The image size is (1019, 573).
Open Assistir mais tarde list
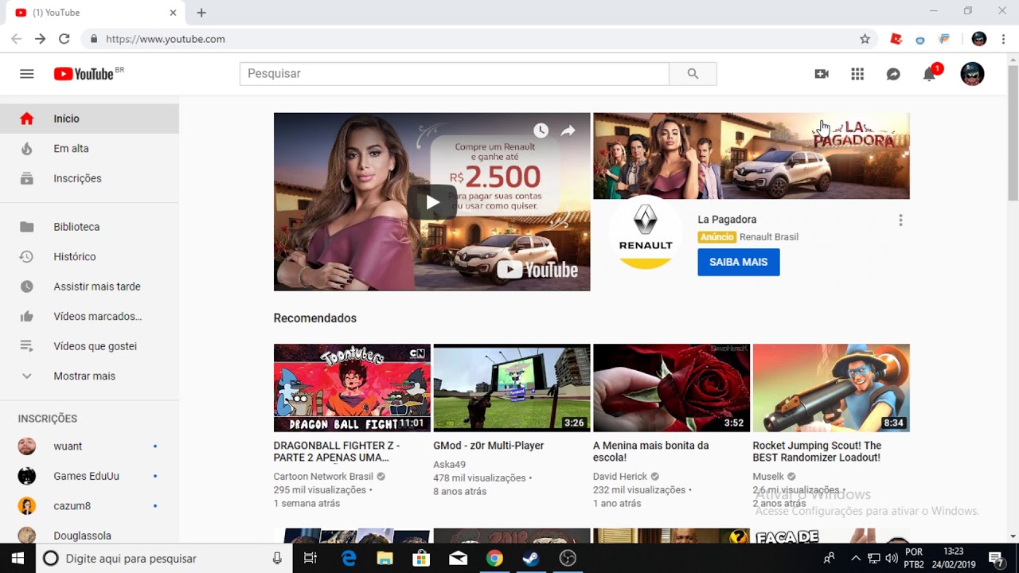tap(89, 286)
